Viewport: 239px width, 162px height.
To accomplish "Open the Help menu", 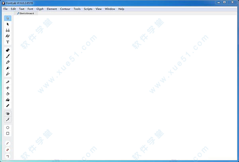I will (x=121, y=9).
